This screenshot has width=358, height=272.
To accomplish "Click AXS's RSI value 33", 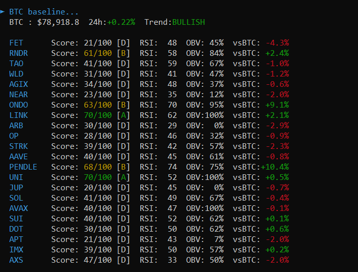I will tap(172, 260).
